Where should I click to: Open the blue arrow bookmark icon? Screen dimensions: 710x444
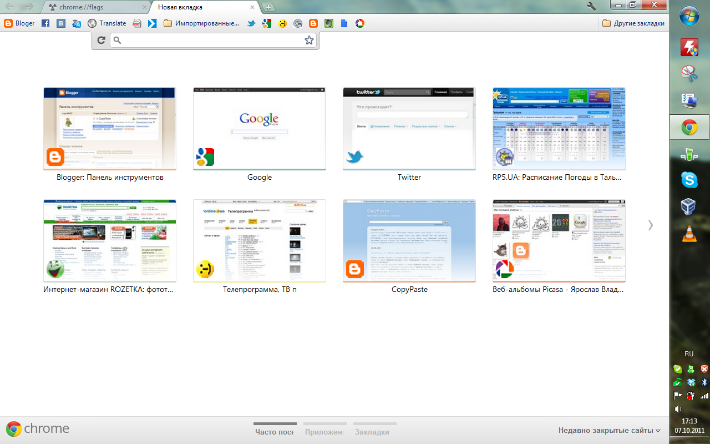152,23
